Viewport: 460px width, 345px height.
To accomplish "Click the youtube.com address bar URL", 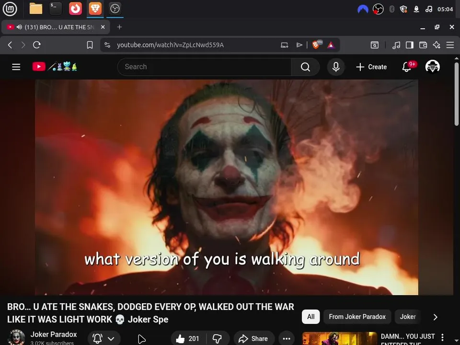I will [170, 45].
